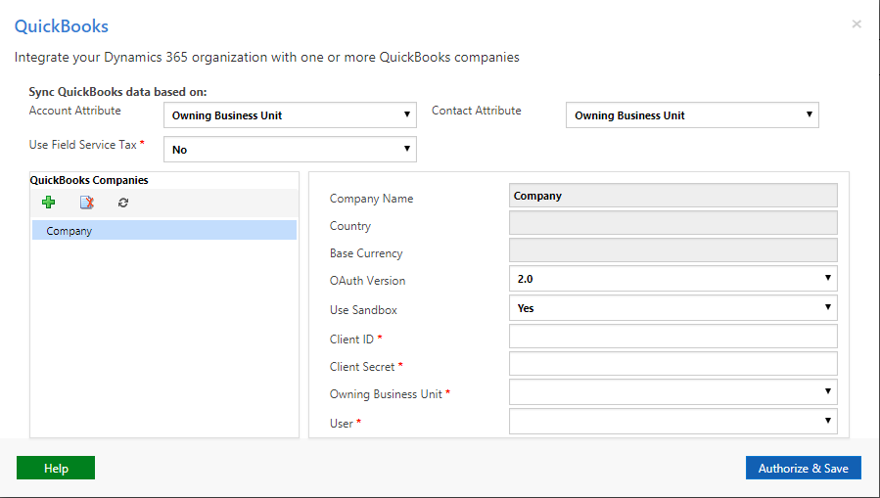Focus the Client ID input field
Screen dimensions: 880x498
pyautogui.click(x=672, y=337)
